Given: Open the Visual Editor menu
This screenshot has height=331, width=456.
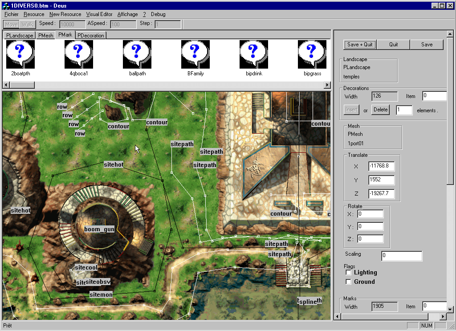Looking at the screenshot, I should (99, 14).
